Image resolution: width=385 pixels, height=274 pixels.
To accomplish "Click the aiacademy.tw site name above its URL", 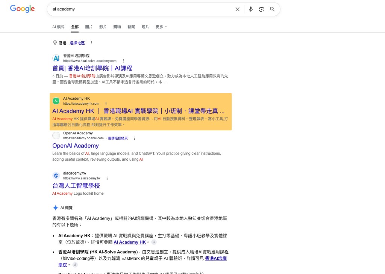I will [75, 173].
